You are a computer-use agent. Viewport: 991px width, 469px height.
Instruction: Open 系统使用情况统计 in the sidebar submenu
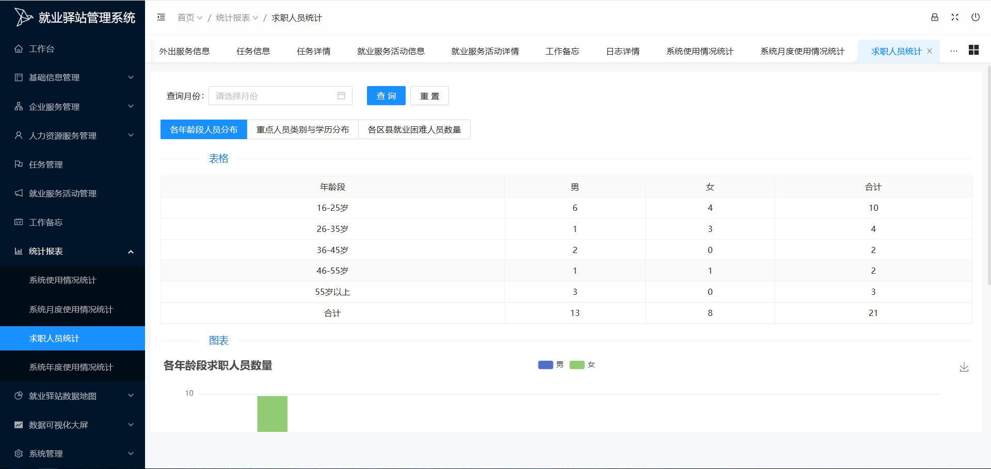[72, 280]
